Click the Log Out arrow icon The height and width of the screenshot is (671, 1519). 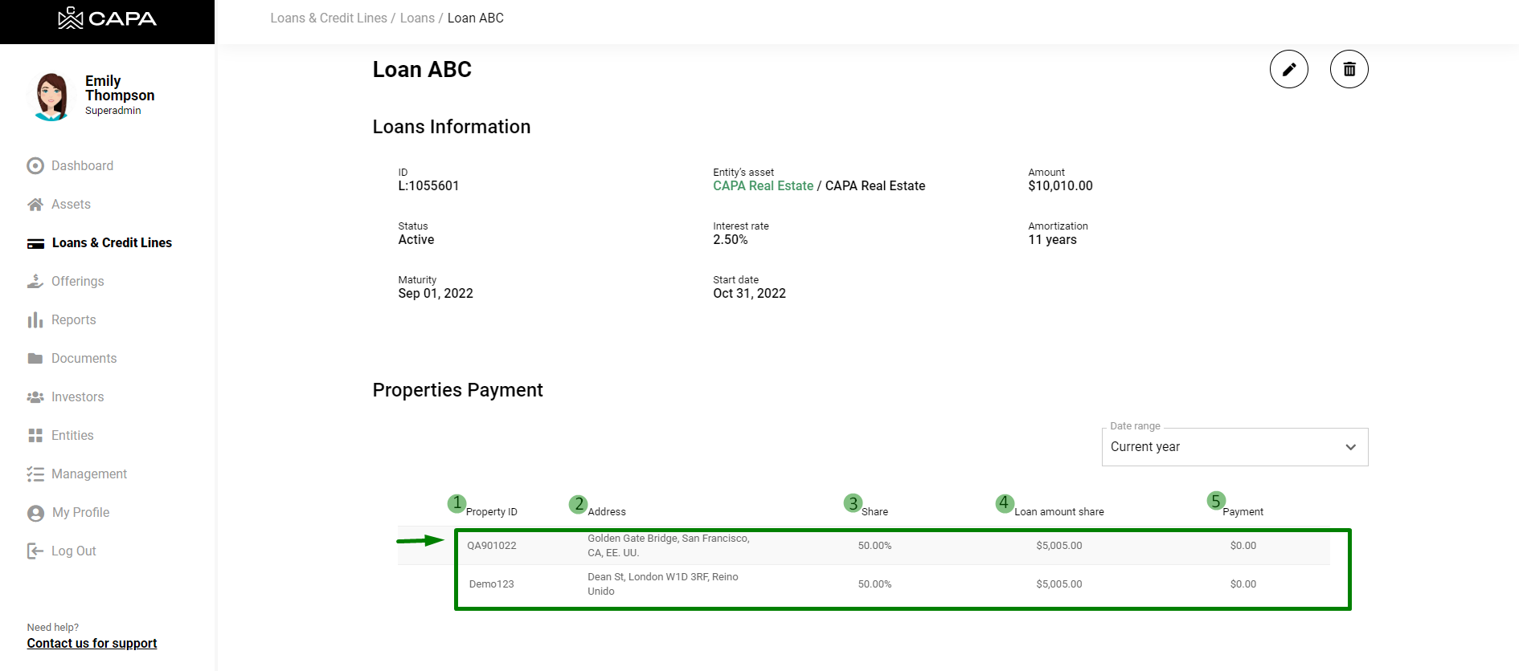(x=35, y=551)
